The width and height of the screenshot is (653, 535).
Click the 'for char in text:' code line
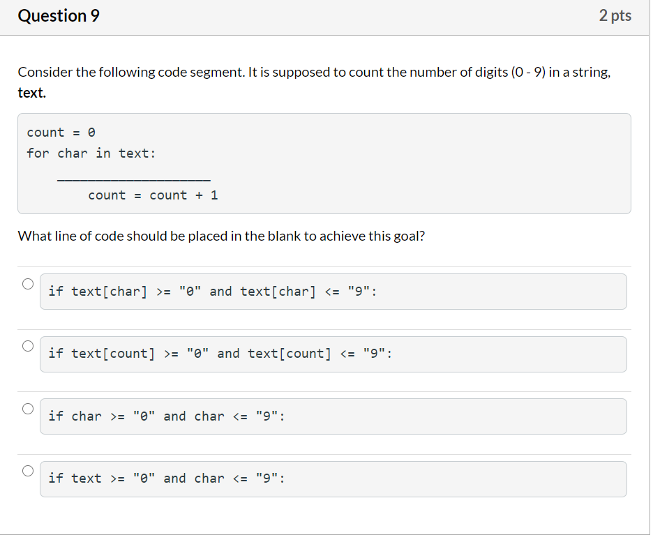[x=91, y=153]
